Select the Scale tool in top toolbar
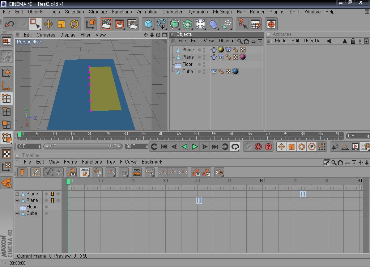Screen dimensions: 370x267 click(x=61, y=24)
